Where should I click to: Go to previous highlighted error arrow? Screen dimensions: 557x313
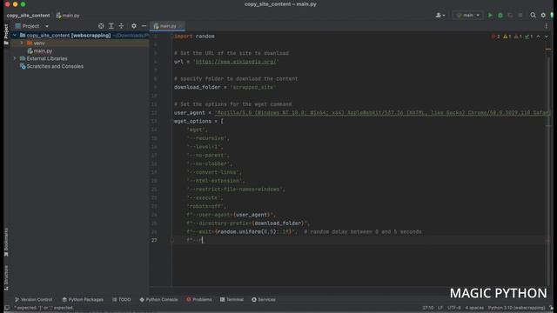tap(538, 37)
